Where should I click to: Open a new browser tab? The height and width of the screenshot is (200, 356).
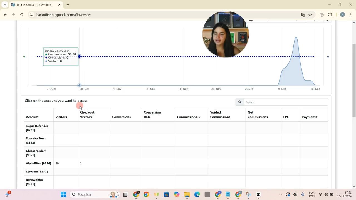coord(68,5)
